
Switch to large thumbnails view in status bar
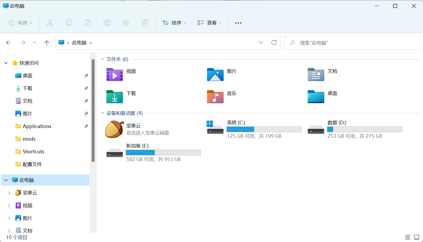point(417,237)
